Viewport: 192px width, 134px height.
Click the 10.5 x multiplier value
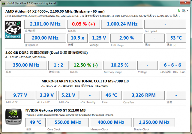click(77, 38)
